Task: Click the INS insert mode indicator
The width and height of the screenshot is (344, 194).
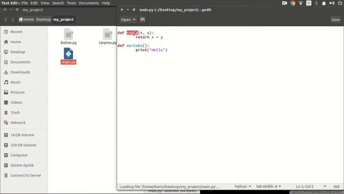Action: click(336, 186)
